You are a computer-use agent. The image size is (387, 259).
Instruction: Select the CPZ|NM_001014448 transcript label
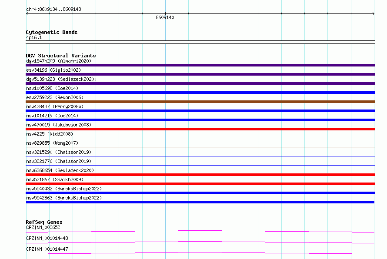coord(47,238)
